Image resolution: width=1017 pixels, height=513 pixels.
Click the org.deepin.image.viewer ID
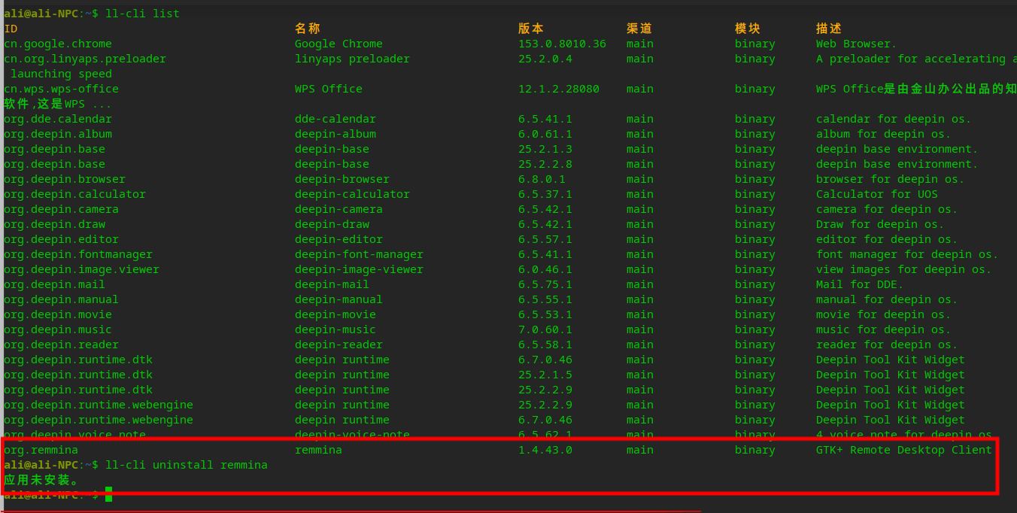[81, 269]
